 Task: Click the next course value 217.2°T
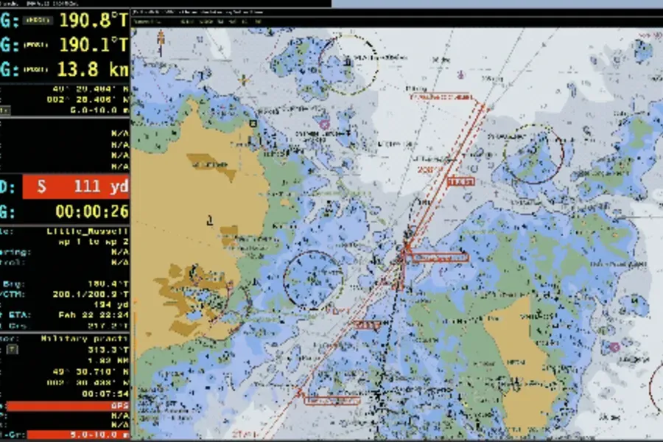click(108, 326)
